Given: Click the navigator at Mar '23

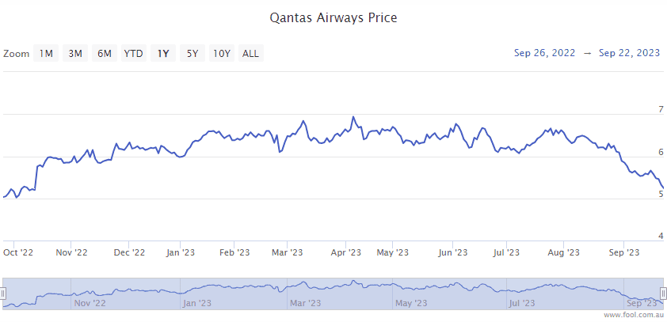Looking at the screenshot, I should pyautogui.click(x=306, y=302).
